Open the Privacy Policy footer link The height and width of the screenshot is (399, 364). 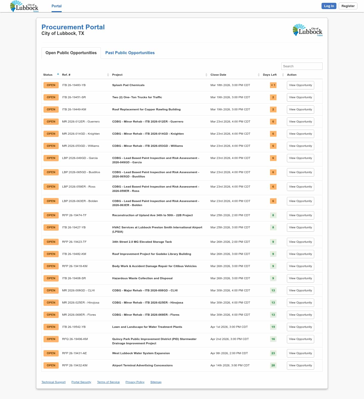[x=135, y=382]
